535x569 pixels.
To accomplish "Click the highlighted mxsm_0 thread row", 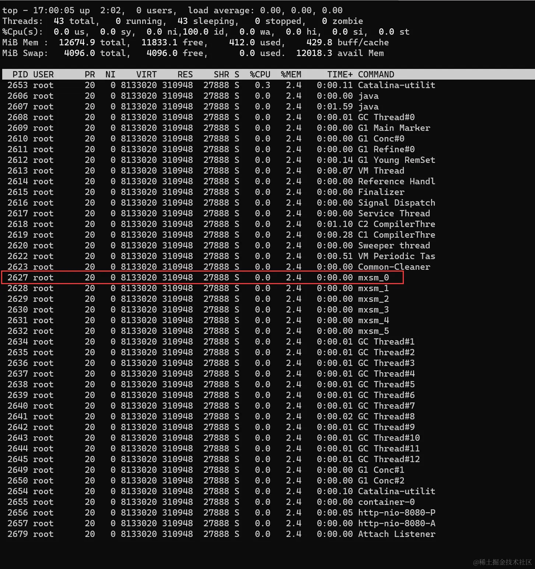I will coord(203,277).
